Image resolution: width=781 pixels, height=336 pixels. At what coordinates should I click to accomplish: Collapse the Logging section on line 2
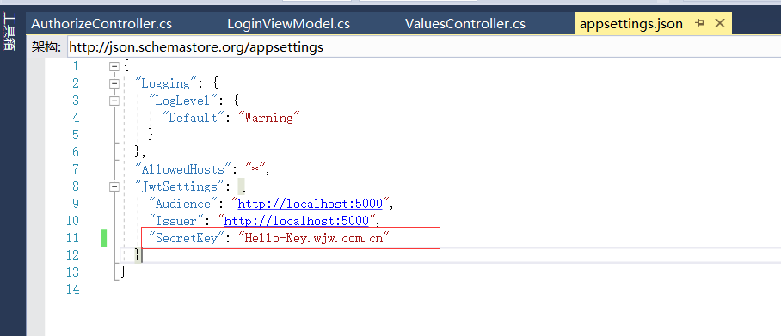(x=114, y=83)
